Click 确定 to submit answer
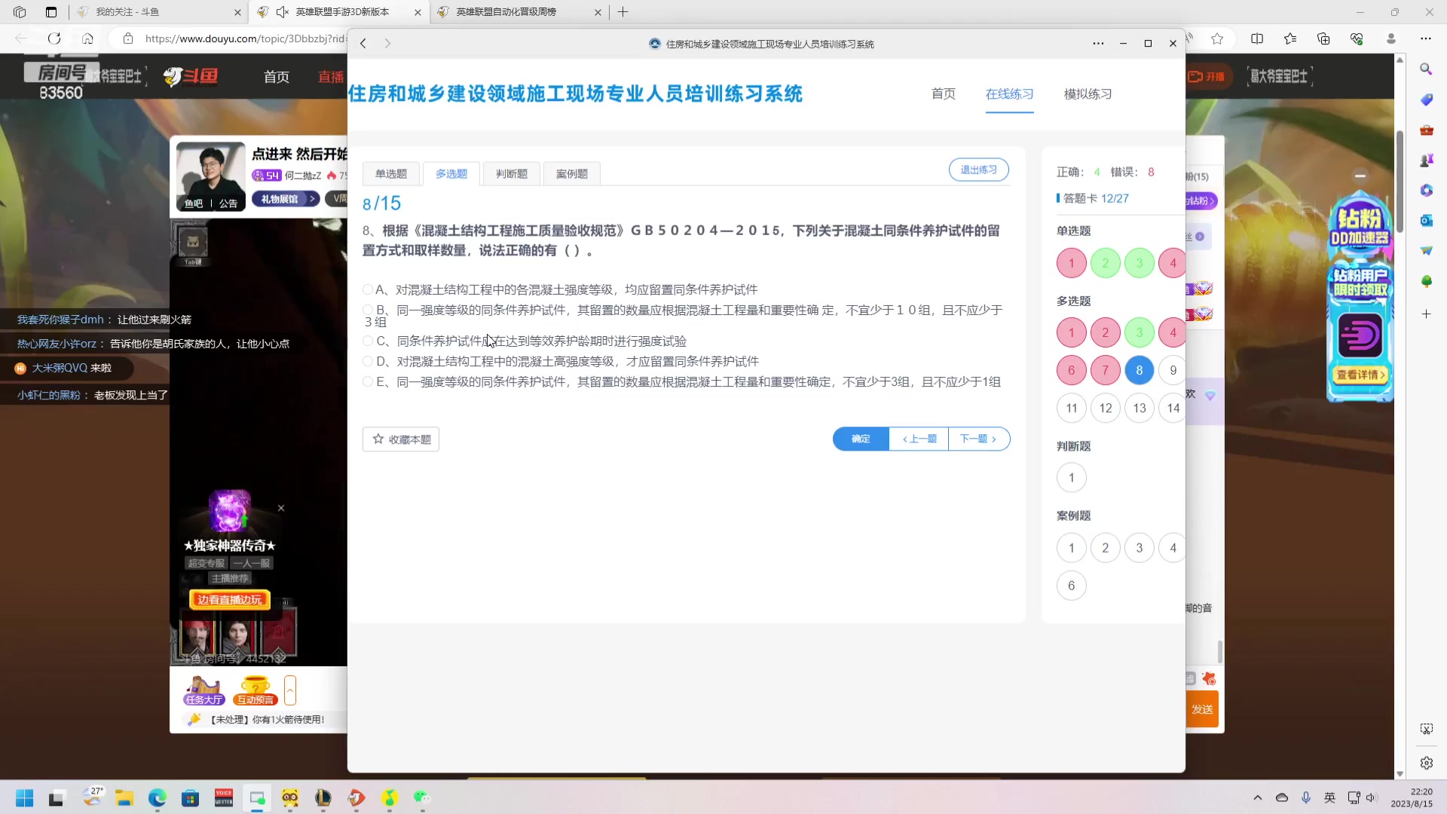This screenshot has width=1447, height=814. (x=861, y=439)
